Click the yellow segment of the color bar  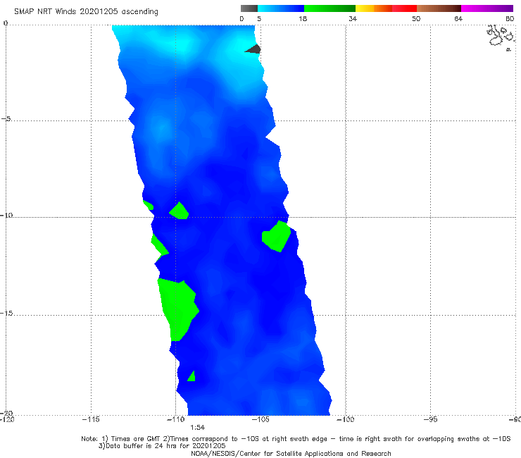coord(365,8)
